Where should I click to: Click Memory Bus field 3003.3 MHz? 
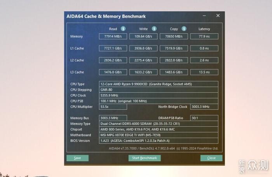tap(113, 118)
